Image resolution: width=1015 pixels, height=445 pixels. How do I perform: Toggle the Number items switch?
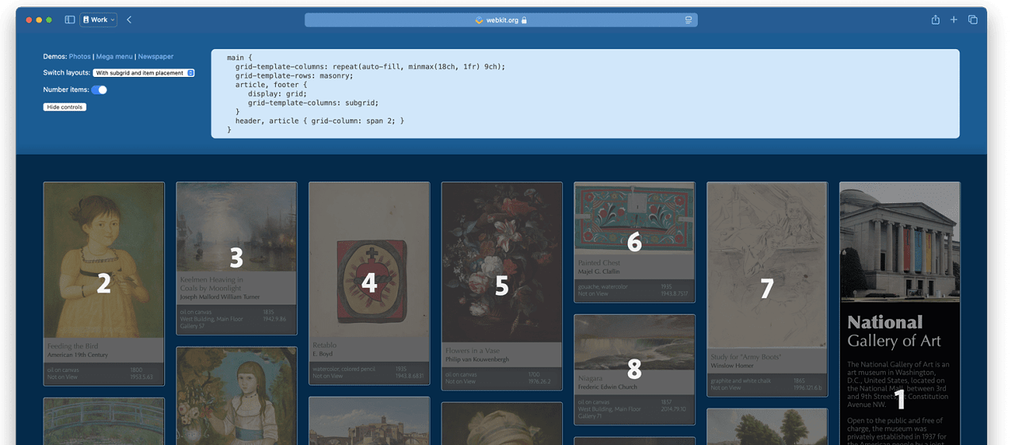point(99,90)
